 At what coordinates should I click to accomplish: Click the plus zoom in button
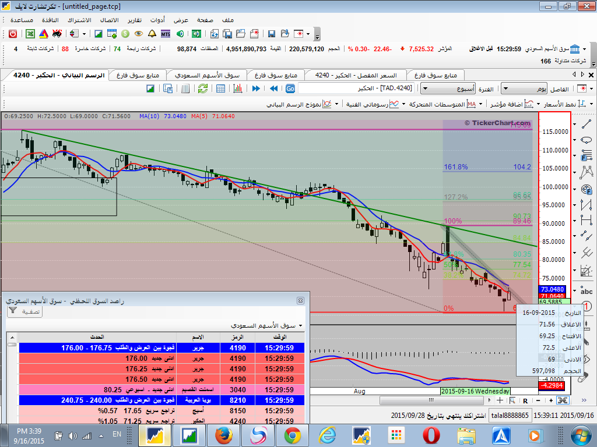click(x=551, y=400)
